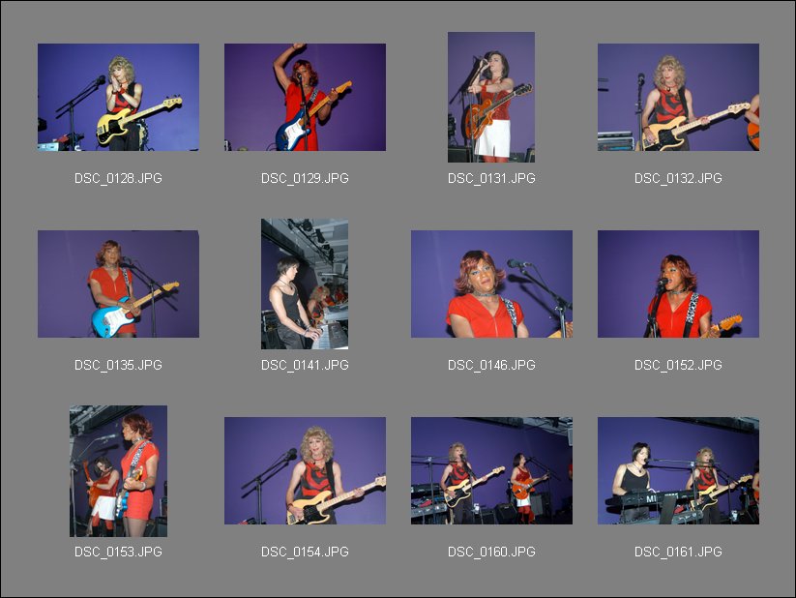The height and width of the screenshot is (598, 796).
Task: Click the file name text DSC_0141.JPG
Action: [x=305, y=365]
